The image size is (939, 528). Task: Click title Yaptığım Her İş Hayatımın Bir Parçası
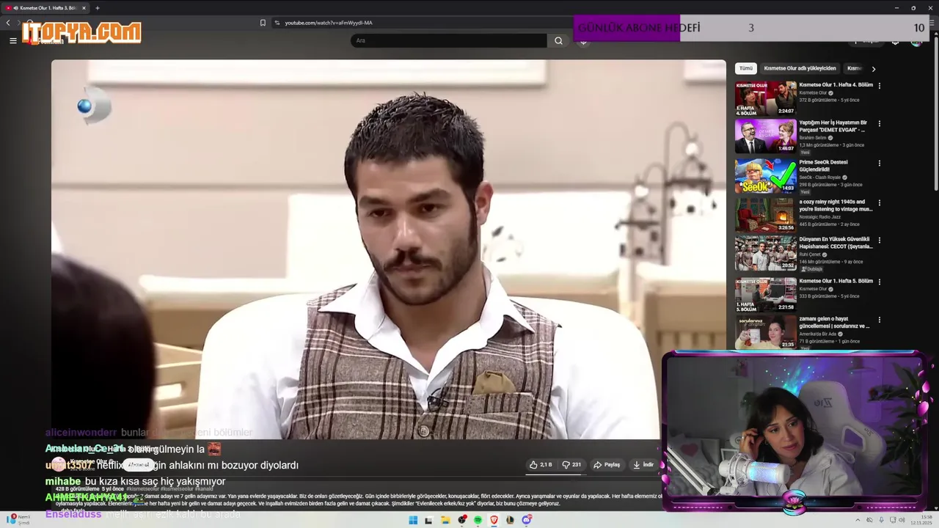click(835, 126)
